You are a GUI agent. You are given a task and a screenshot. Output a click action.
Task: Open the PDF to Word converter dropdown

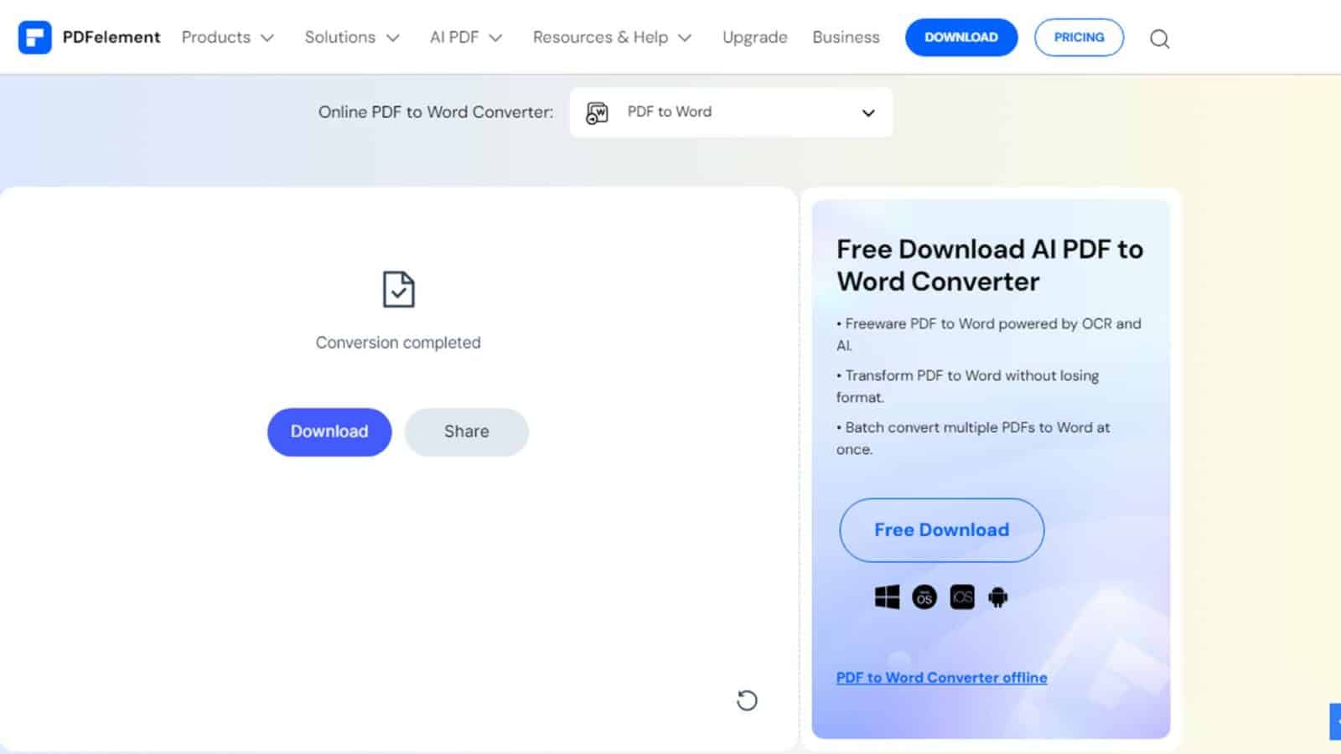(731, 112)
